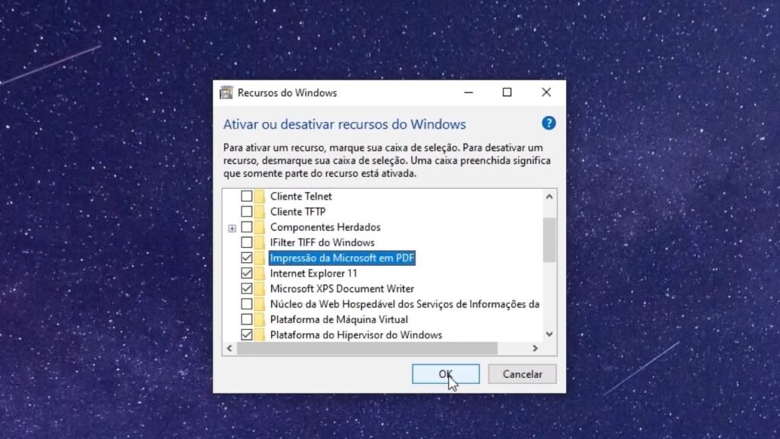Disable the Internet Explorer 11 checkbox
Viewport: 780px width, 439px height.
[x=246, y=274]
